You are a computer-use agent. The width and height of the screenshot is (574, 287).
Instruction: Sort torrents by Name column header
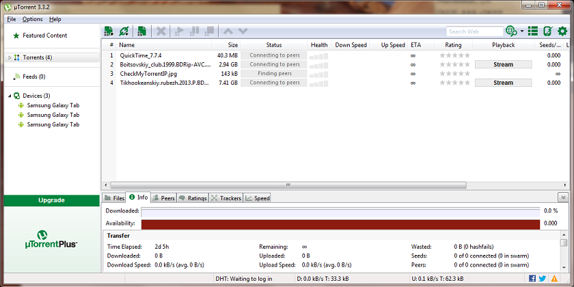[163, 45]
